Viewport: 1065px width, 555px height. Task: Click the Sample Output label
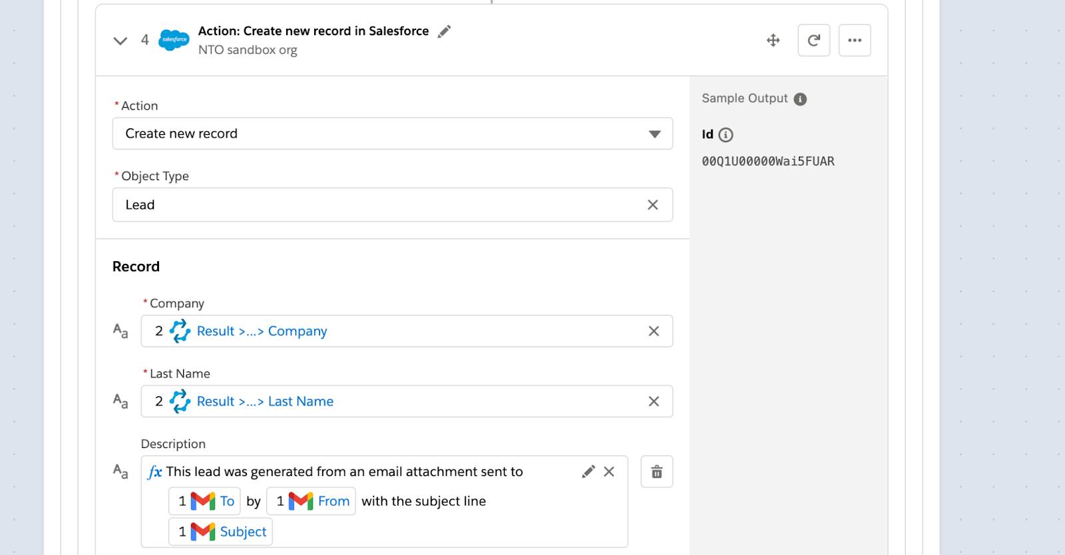point(745,98)
